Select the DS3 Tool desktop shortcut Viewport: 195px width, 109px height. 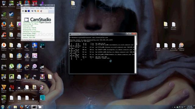[4, 67]
